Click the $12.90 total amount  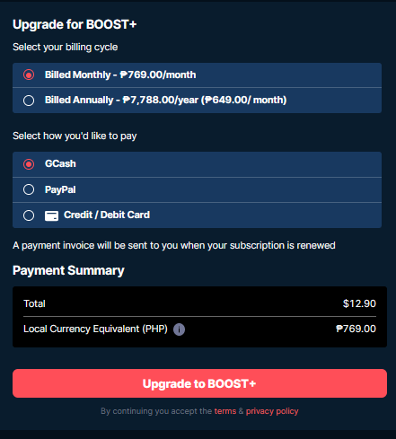tap(359, 303)
